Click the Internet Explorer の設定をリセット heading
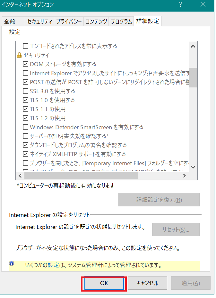The height and width of the screenshot is (298, 216). click(x=49, y=215)
